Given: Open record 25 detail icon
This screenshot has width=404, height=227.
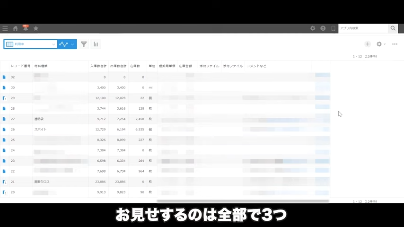Looking at the screenshot, I should click(x=4, y=140).
